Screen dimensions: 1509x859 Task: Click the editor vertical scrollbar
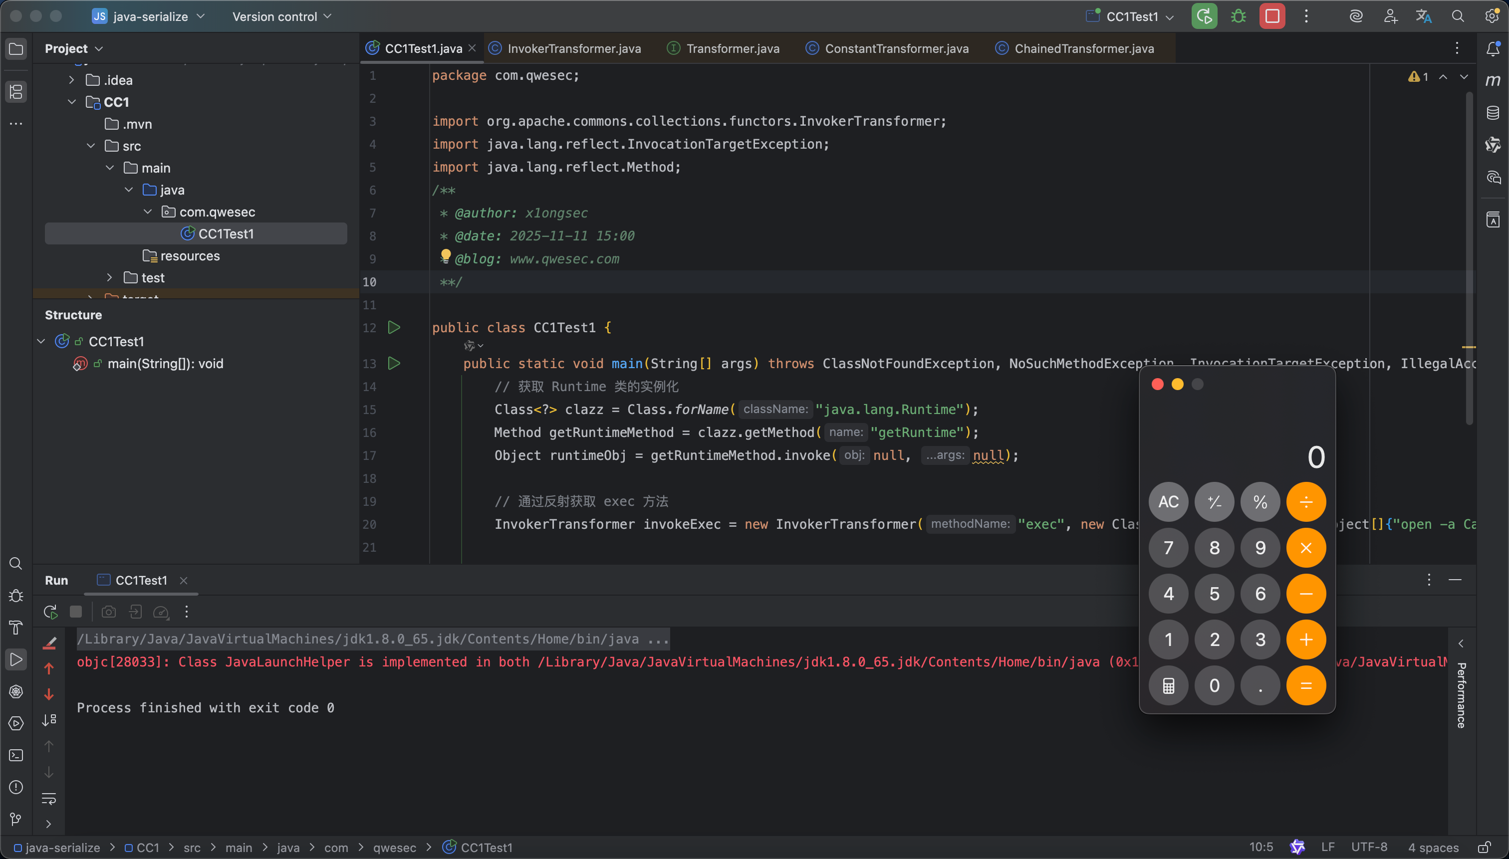point(1469,259)
